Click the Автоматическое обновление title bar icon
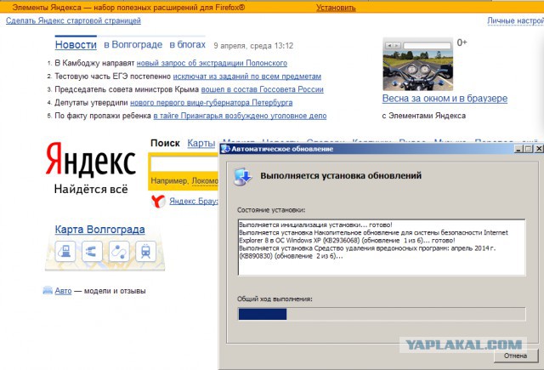The width and height of the screenshot is (544, 370). (x=225, y=149)
